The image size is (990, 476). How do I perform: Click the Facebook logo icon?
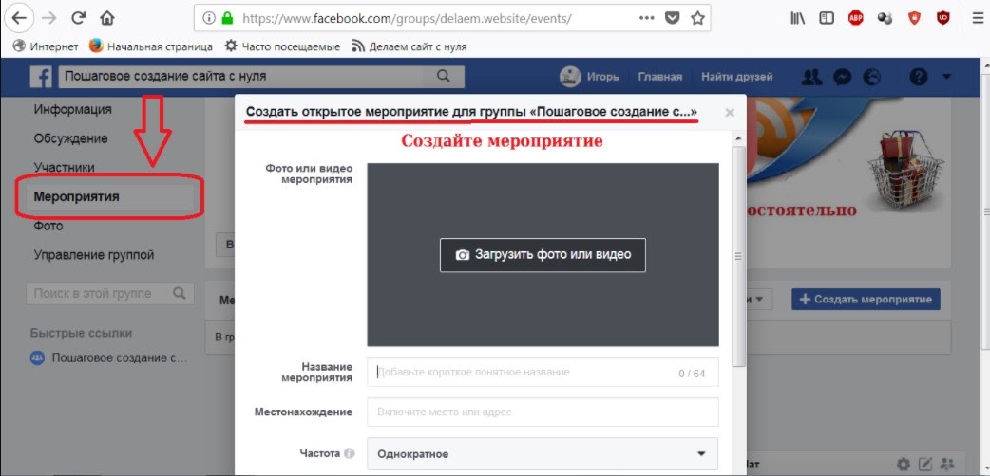40,77
